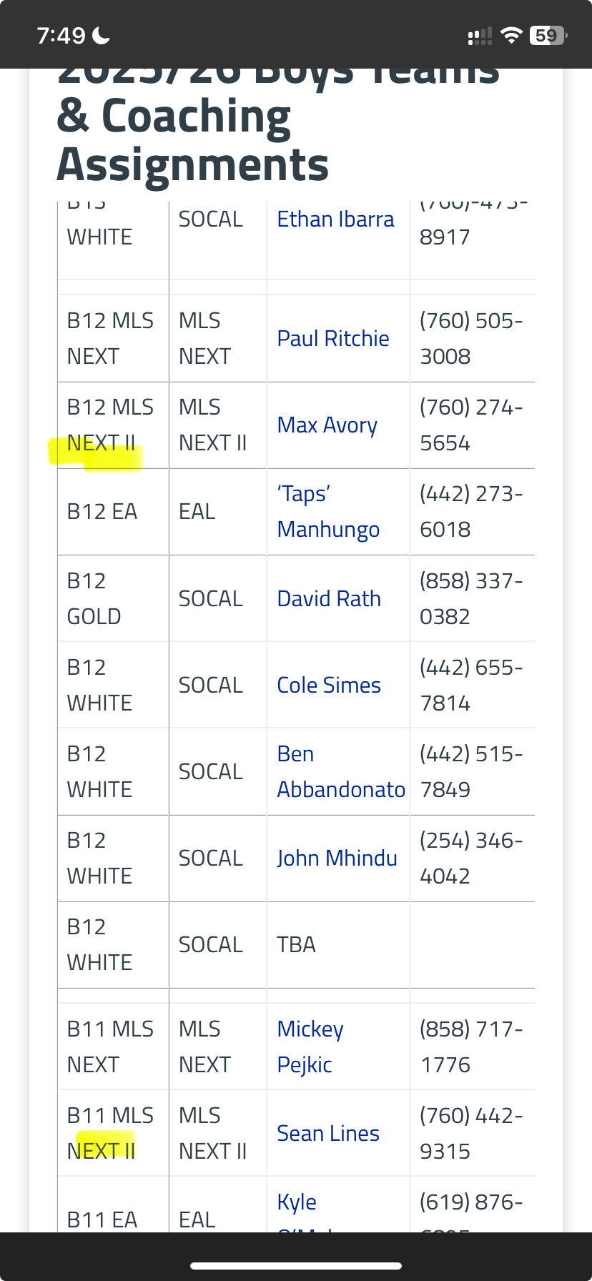Tap phone number (760) 505-3008
The height and width of the screenshot is (1281, 592).
[x=470, y=339]
